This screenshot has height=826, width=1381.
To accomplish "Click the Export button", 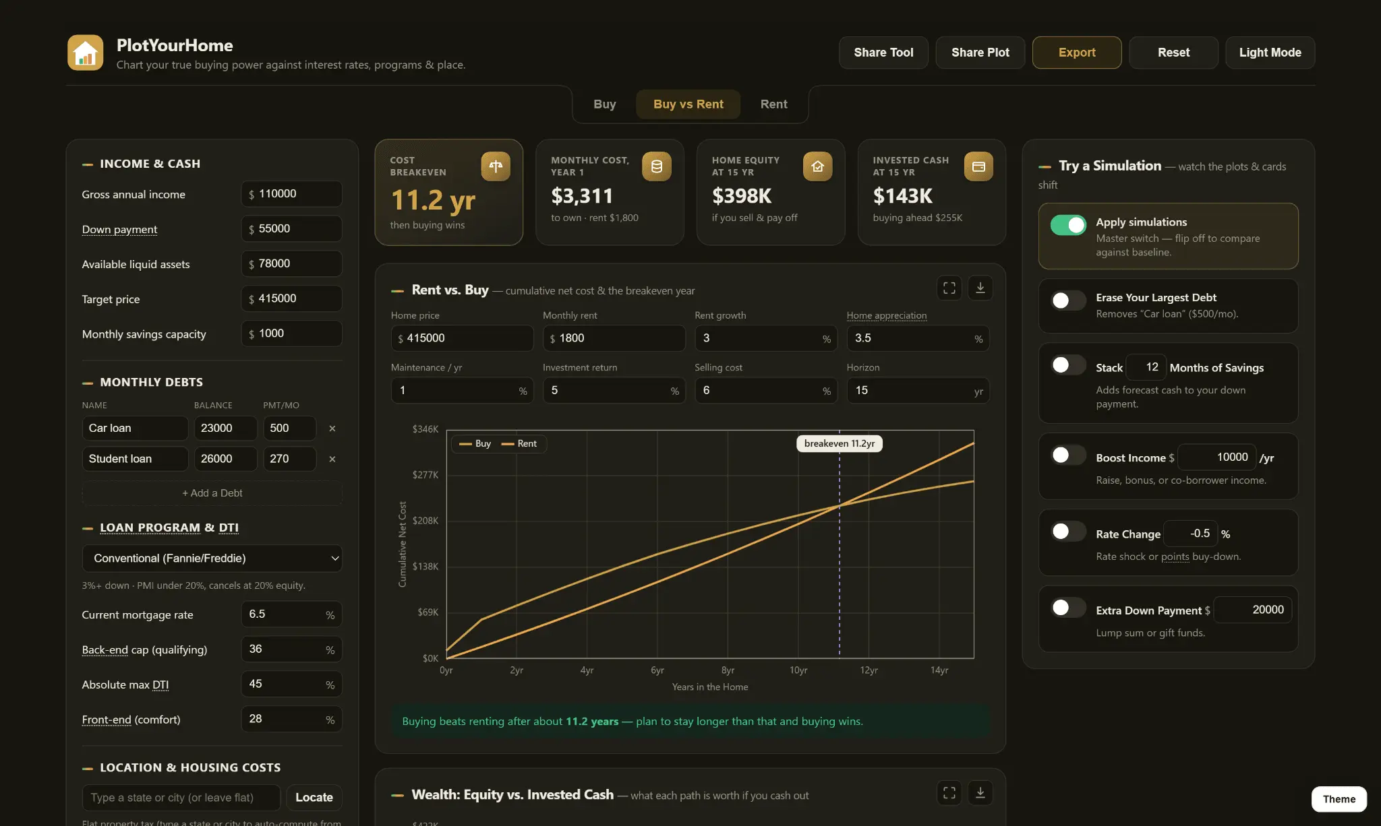I will [x=1077, y=53].
